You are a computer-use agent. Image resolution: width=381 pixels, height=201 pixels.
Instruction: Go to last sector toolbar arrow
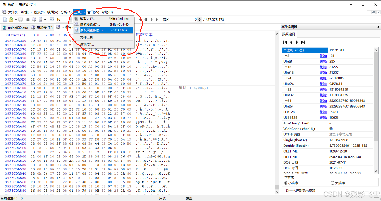pyautogui.click(x=158, y=20)
